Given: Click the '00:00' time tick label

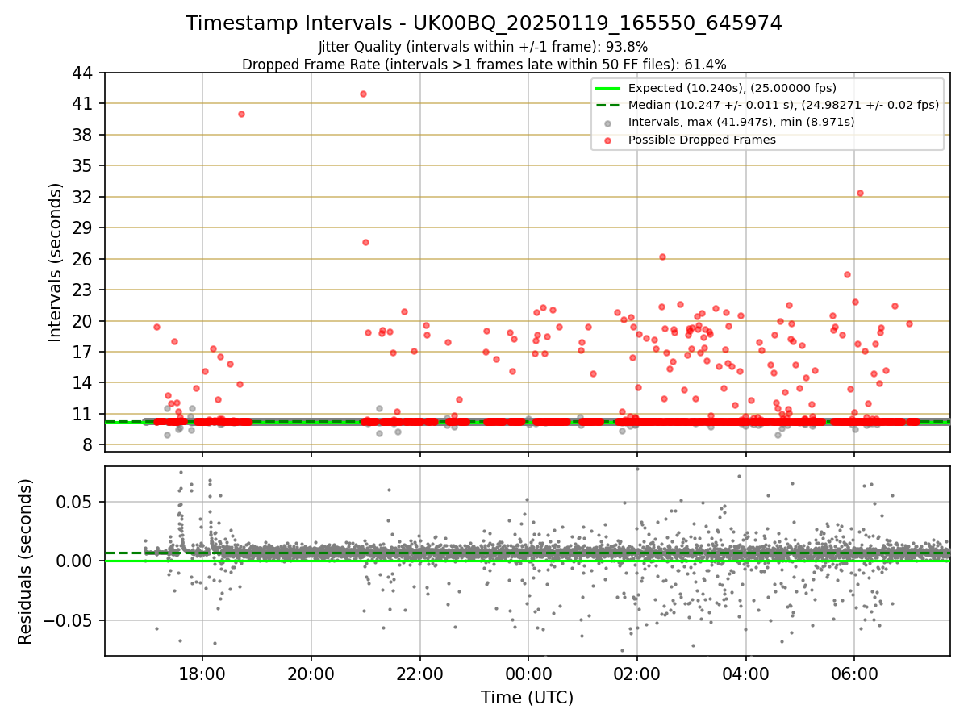Looking at the screenshot, I should click(x=528, y=673).
